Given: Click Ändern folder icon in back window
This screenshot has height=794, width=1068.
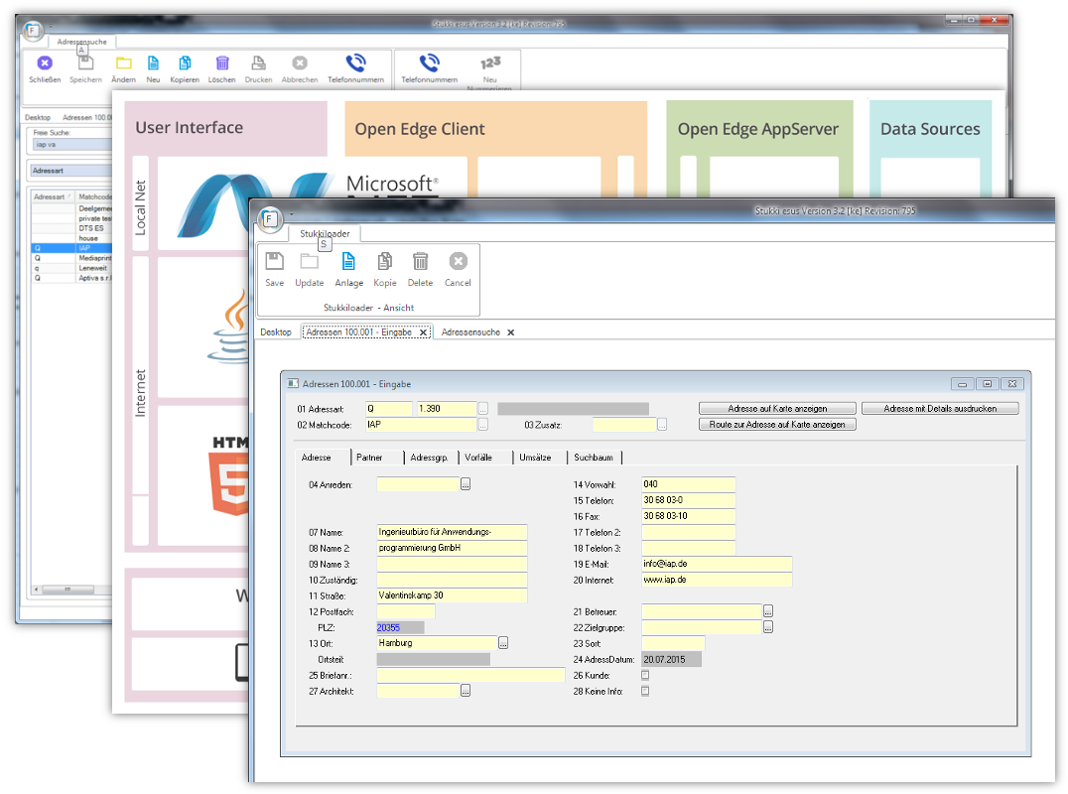Looking at the screenshot, I should (x=123, y=64).
